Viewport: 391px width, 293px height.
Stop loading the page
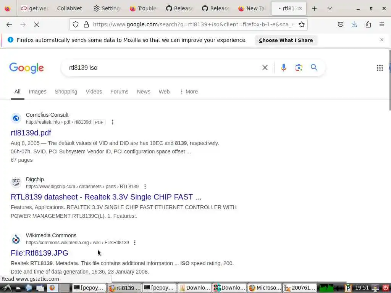pyautogui.click(x=37, y=24)
